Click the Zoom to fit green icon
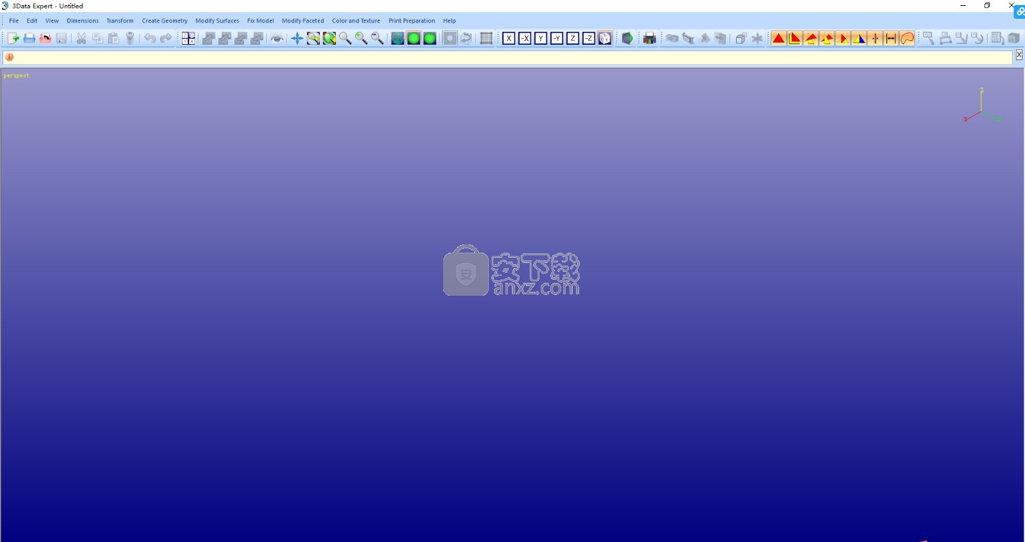 pyautogui.click(x=329, y=38)
